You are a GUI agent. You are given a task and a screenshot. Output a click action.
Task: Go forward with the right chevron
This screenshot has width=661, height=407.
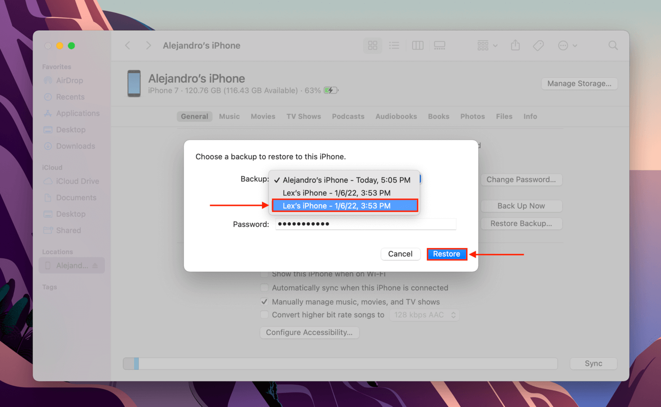(148, 45)
